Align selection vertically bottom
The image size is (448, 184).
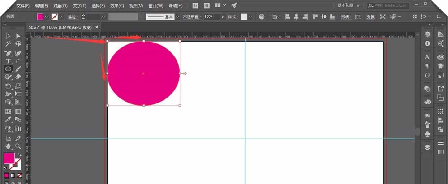pos(332,17)
